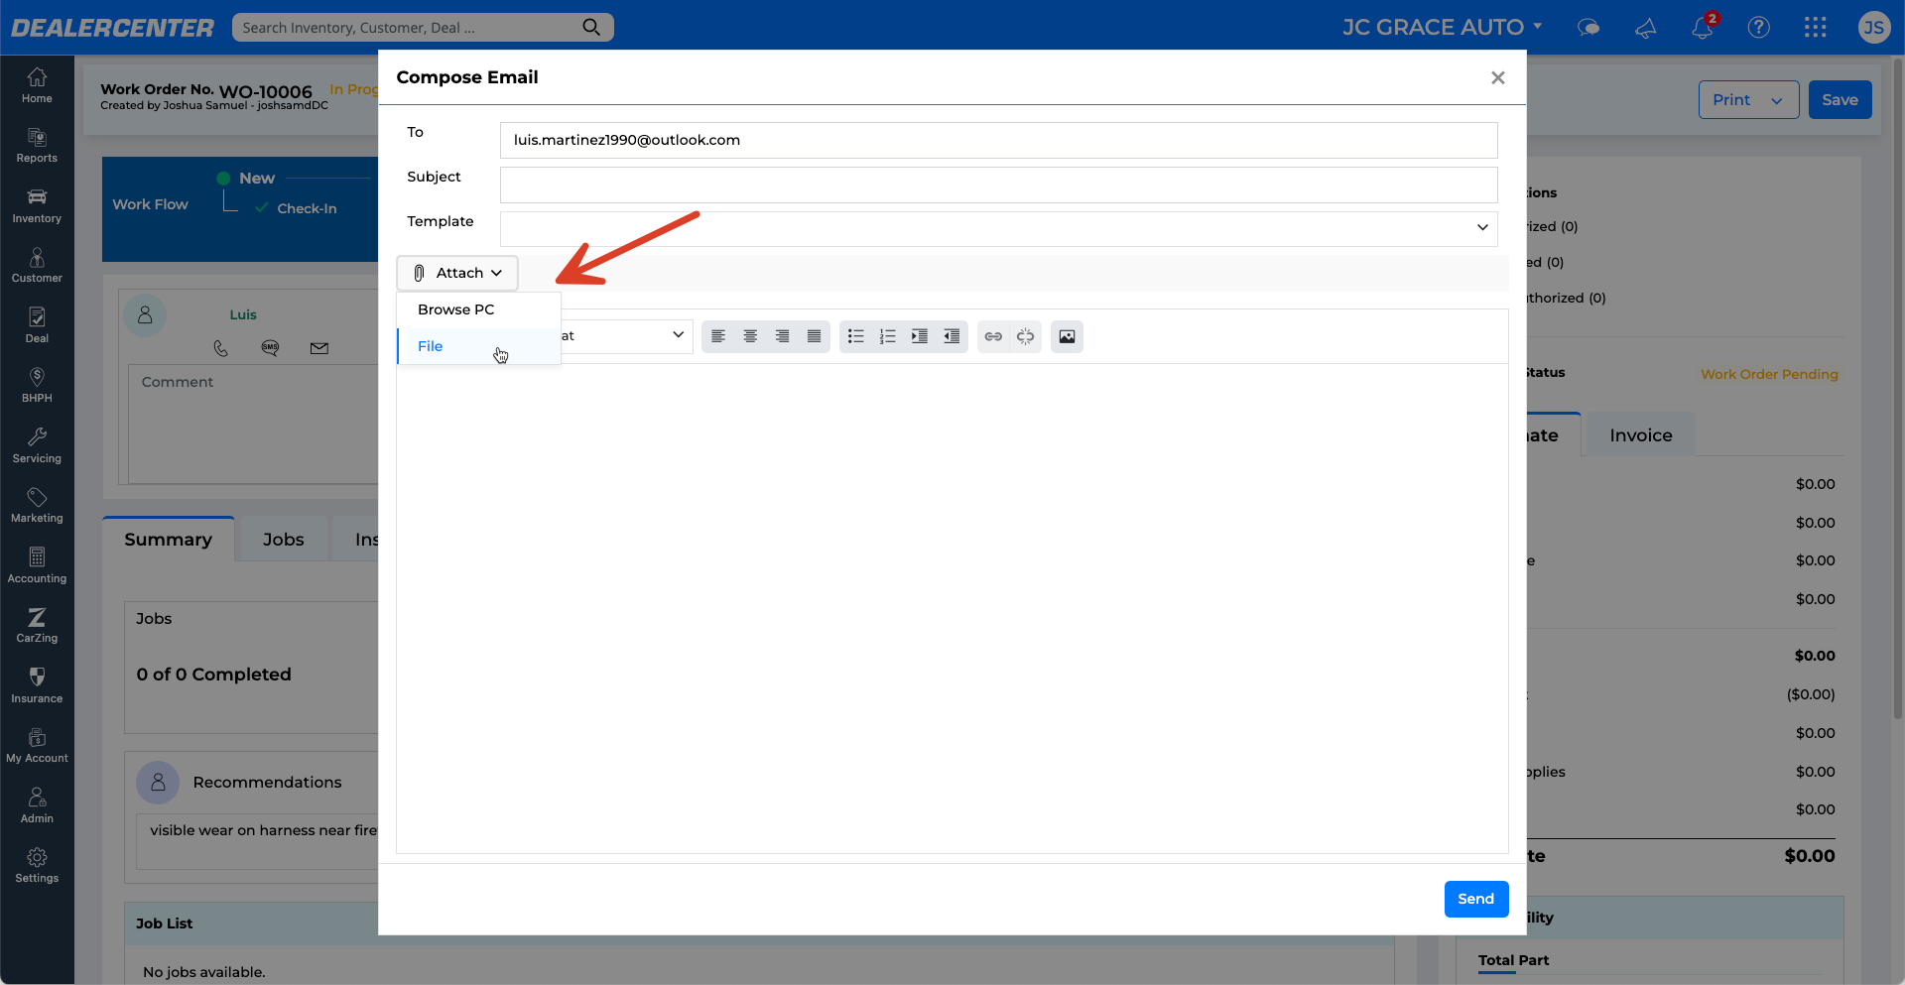Click the Comment text area
Screen dimensions: 1905x985
tap(254, 424)
